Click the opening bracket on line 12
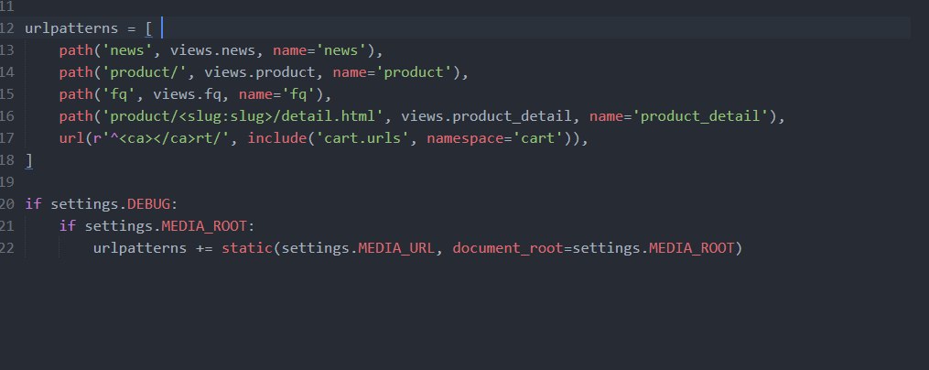The image size is (929, 370). pos(148,28)
